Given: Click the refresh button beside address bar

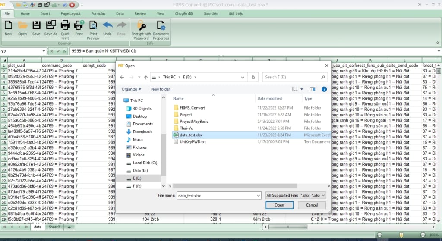Looking at the screenshot, I should tap(254, 77).
